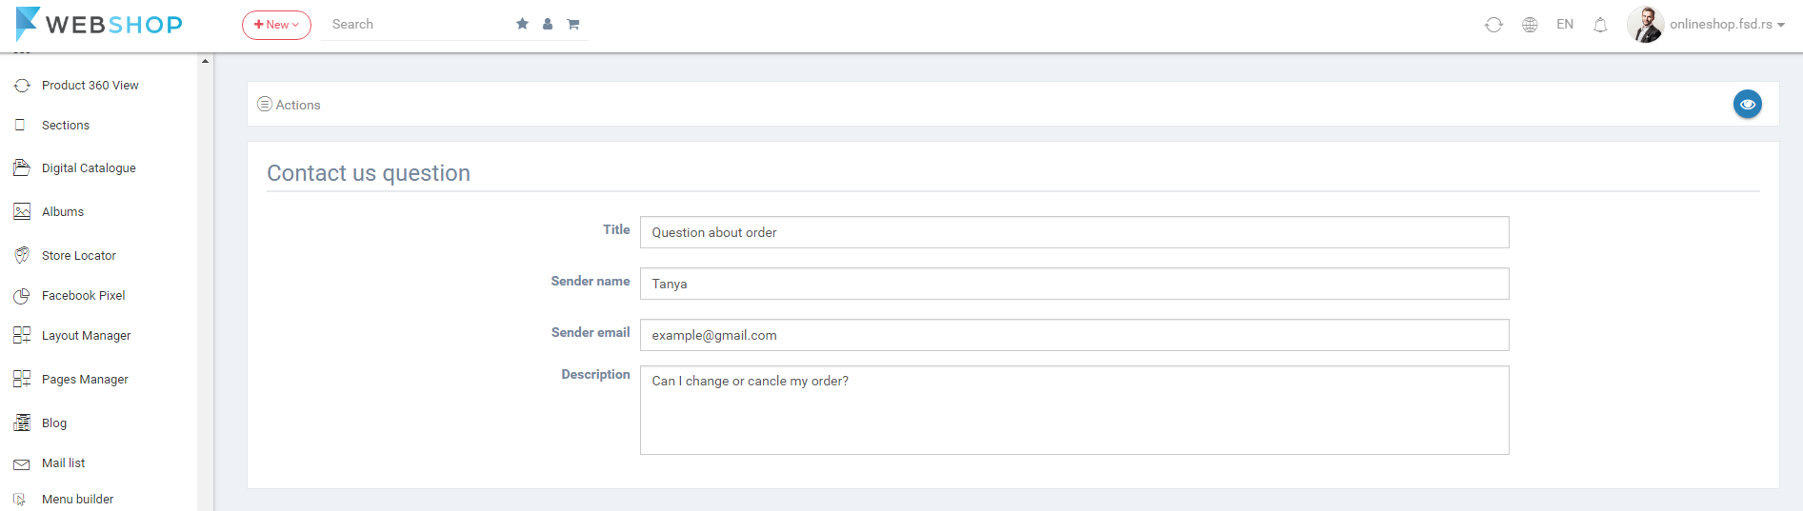Image resolution: width=1803 pixels, height=511 pixels.
Task: Click the star favorites icon in search bar
Action: pyautogui.click(x=522, y=24)
